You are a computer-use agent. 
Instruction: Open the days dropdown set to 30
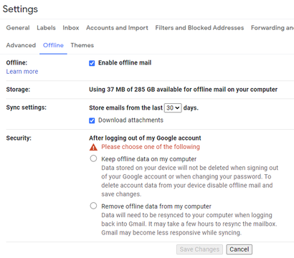173,108
